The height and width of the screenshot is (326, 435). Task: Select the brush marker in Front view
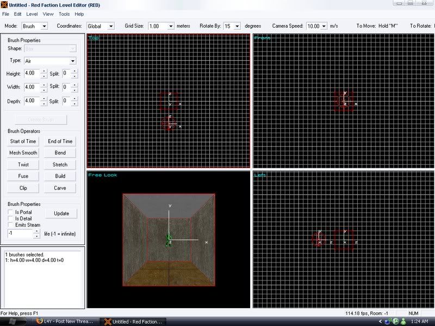344,101
